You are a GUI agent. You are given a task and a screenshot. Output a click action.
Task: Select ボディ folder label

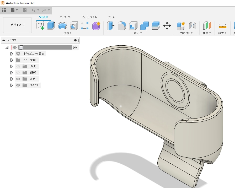[33, 79]
